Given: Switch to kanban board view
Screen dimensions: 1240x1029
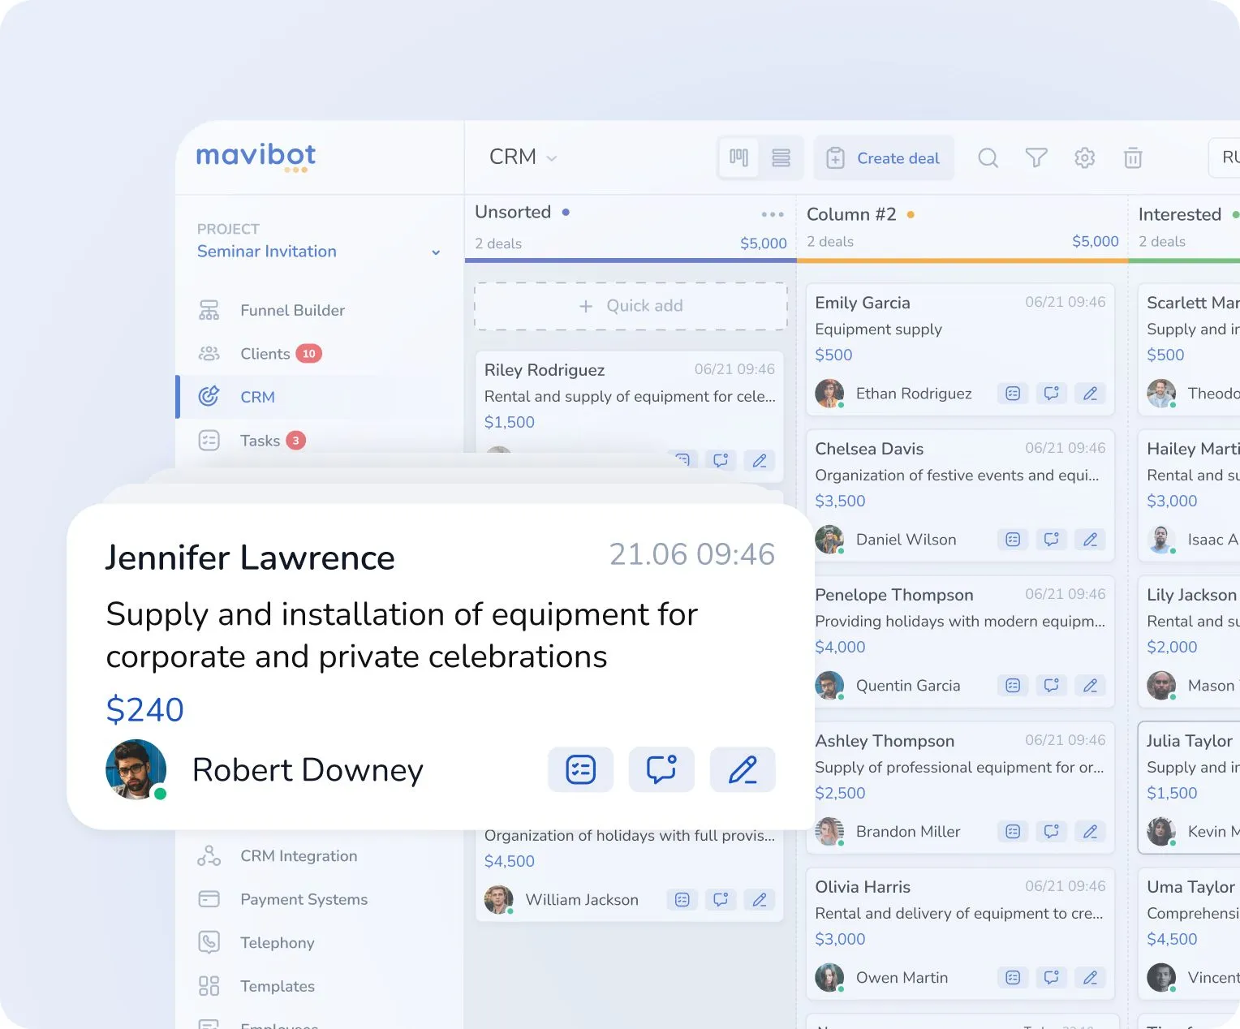Looking at the screenshot, I should click(x=738, y=157).
